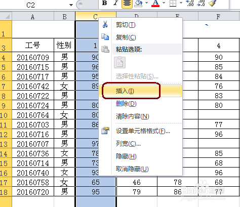The height and width of the screenshot is (207, 240).
Task: Select row 3 header
Action: 6,45
